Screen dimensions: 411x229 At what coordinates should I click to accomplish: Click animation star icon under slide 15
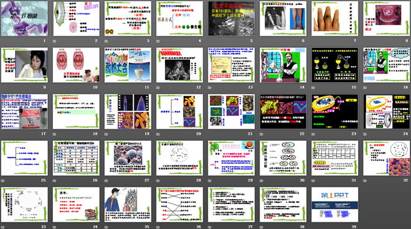click(313, 88)
